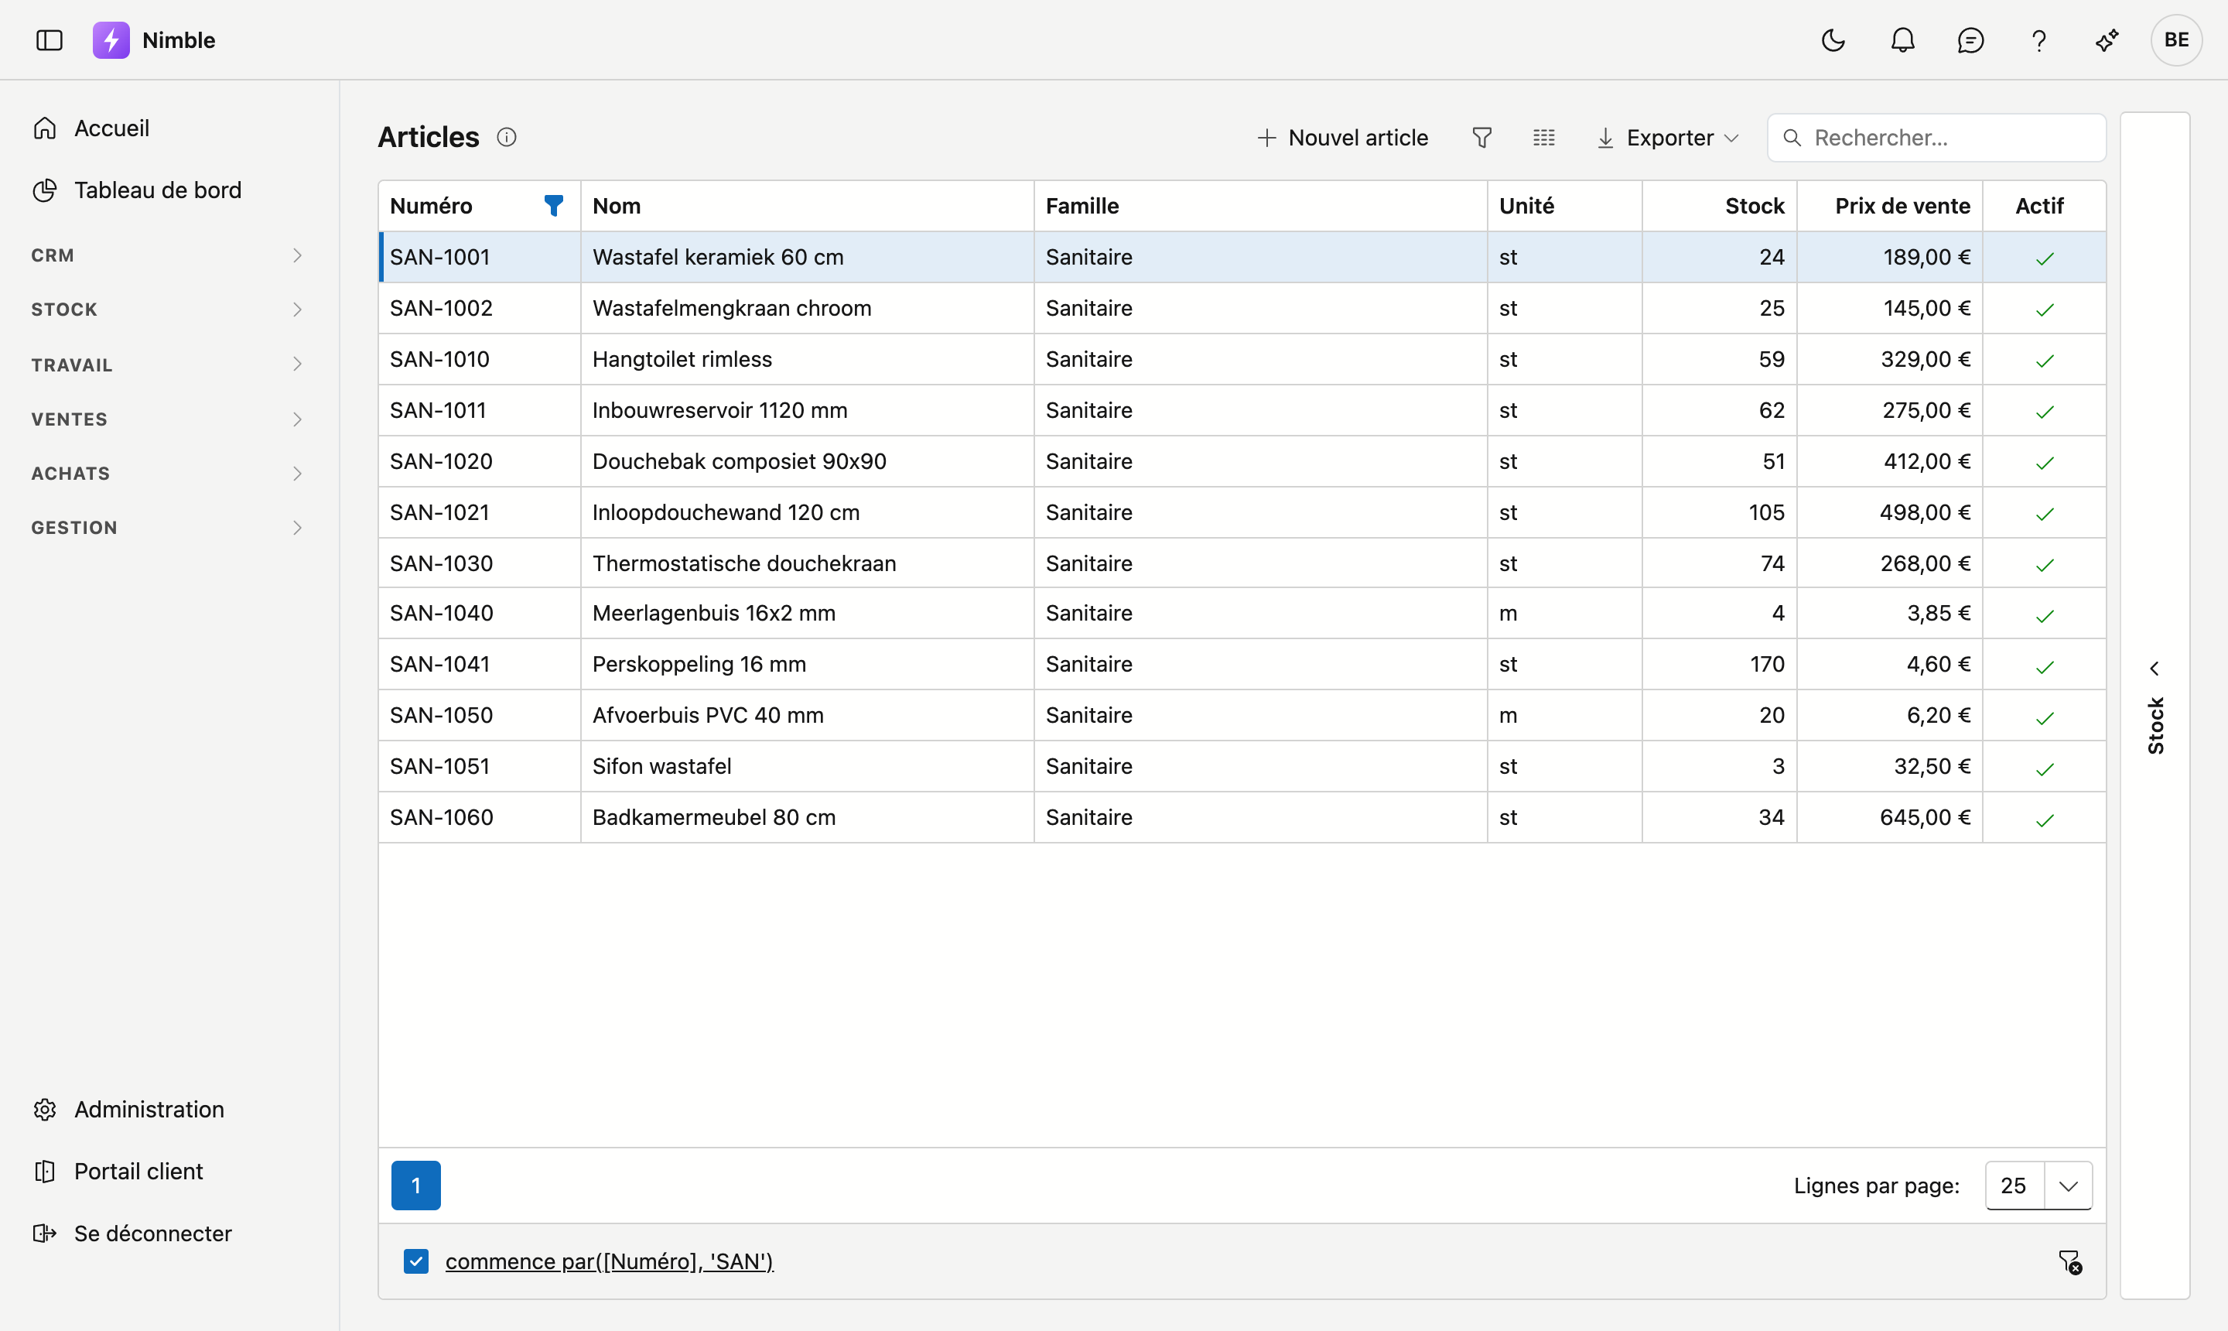2228x1331 pixels.
Task: Toggle Actif checkmark for SAN-1030
Action: pyautogui.click(x=2044, y=565)
